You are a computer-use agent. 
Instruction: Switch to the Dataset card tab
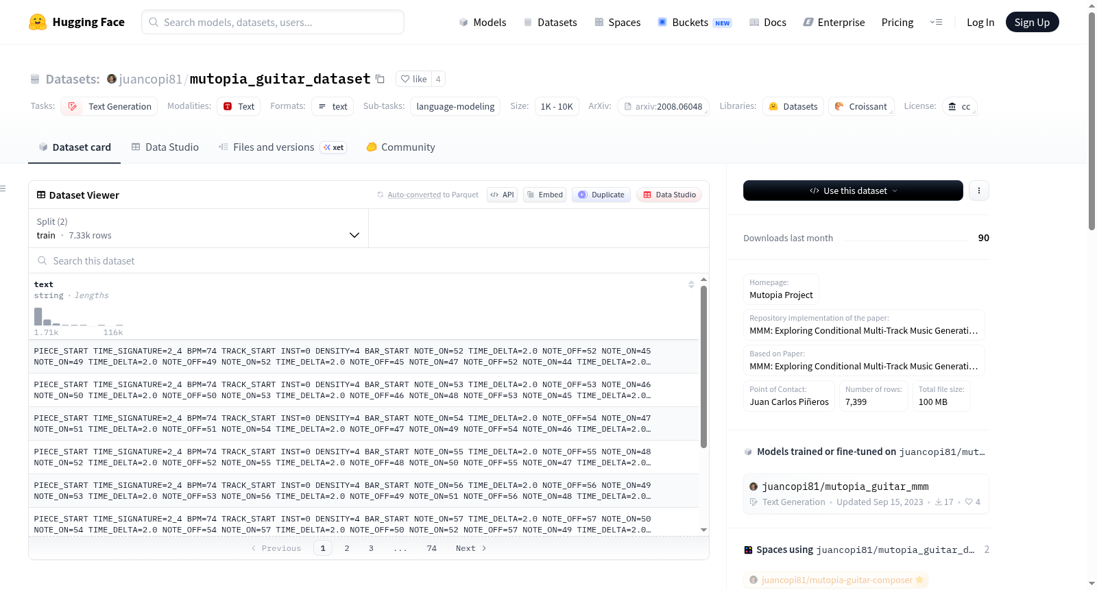click(x=74, y=147)
